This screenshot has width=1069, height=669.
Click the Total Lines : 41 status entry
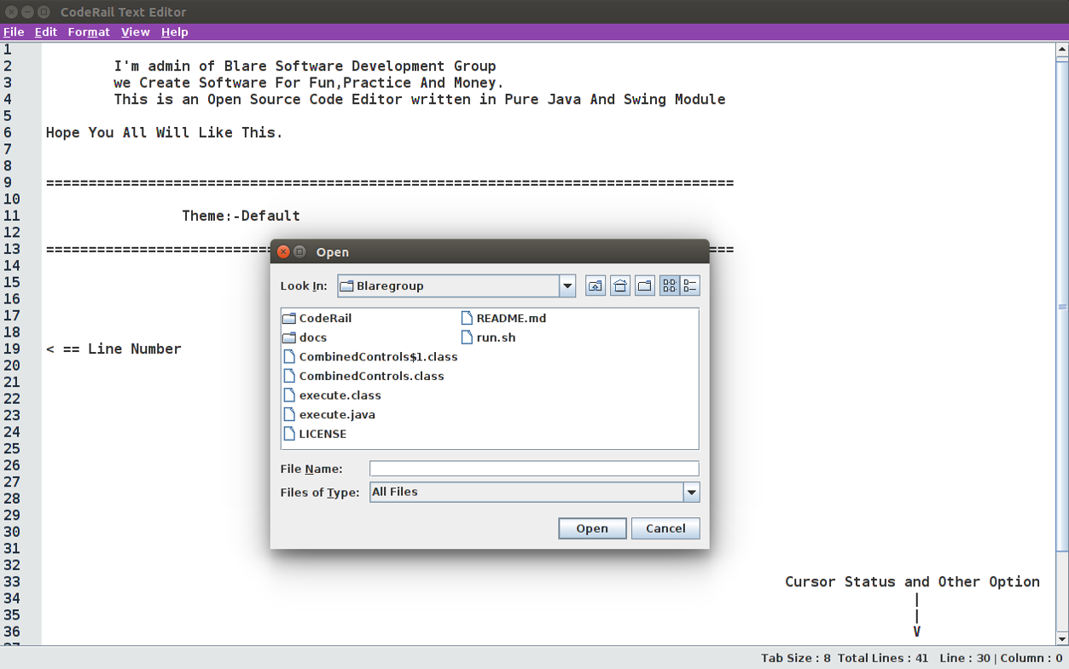point(882,658)
